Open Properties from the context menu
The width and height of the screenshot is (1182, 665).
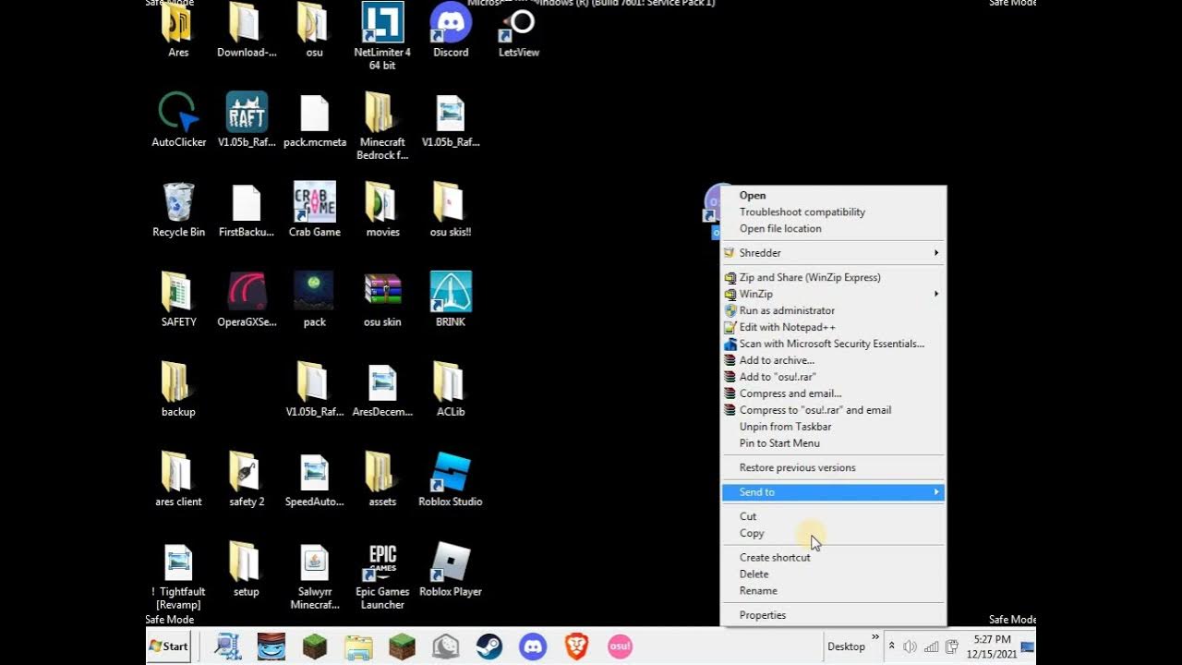(x=763, y=615)
